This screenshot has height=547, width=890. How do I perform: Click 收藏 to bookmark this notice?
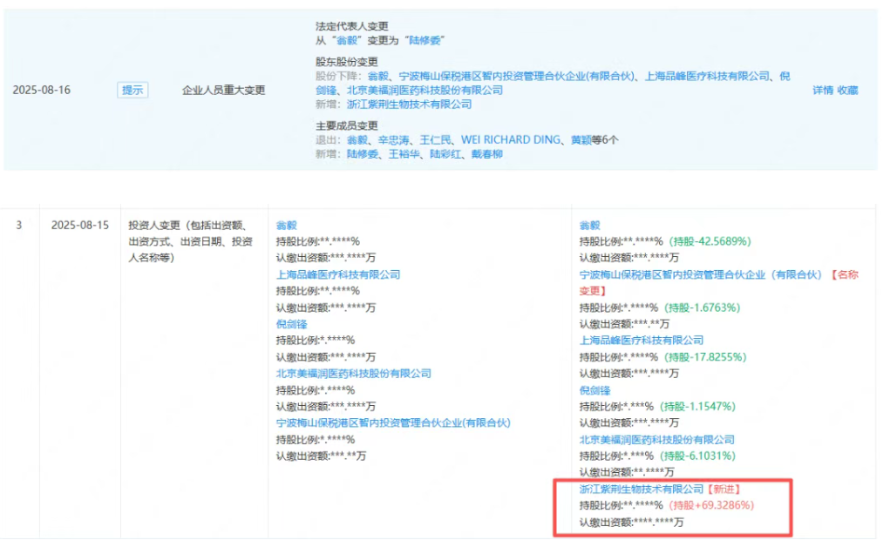coord(847,90)
